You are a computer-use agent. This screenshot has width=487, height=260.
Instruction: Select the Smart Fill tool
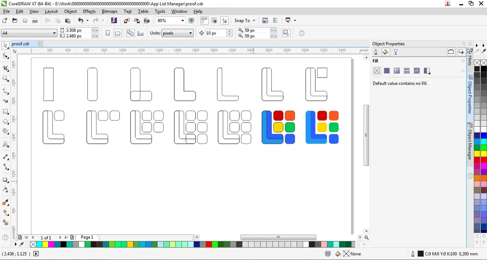[x=5, y=222]
